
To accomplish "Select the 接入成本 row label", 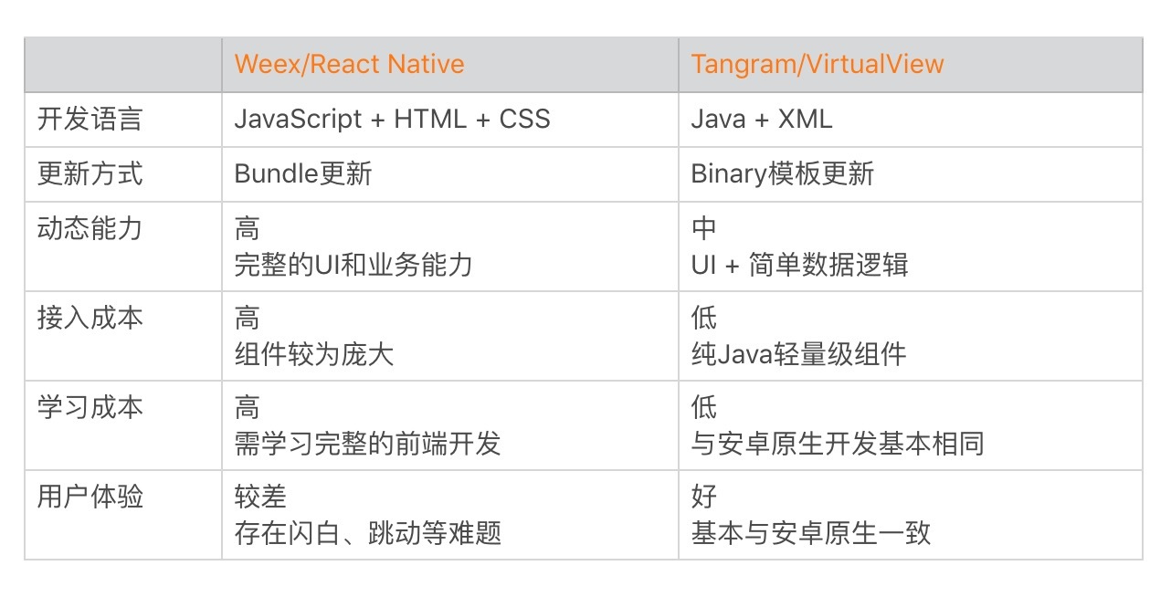I will [90, 318].
